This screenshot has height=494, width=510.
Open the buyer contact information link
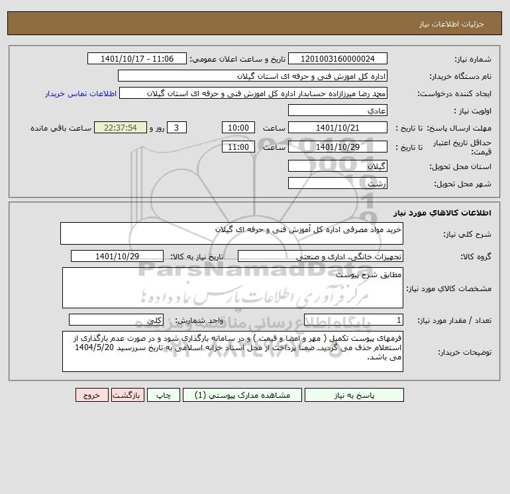click(81, 93)
